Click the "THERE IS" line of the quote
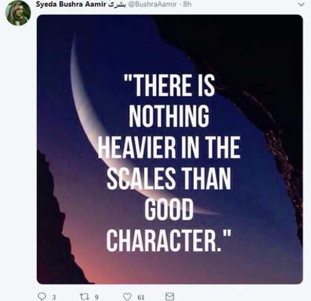Viewport: 311px width, 301px height. (169, 85)
